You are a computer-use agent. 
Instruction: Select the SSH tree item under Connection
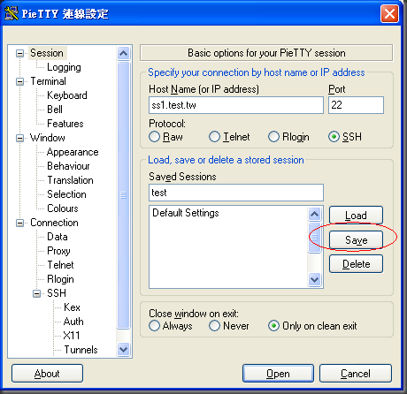[x=57, y=293]
